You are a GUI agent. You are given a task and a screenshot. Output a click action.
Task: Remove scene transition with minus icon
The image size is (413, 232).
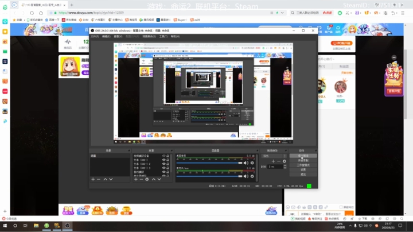(279, 161)
